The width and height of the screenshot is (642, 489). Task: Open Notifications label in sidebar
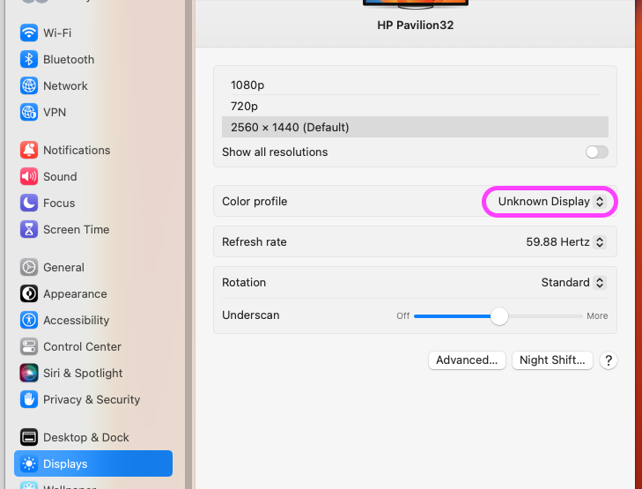coord(77,151)
